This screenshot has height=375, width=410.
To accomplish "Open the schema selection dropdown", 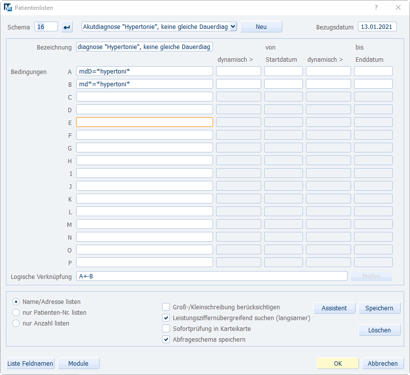I will point(233,27).
